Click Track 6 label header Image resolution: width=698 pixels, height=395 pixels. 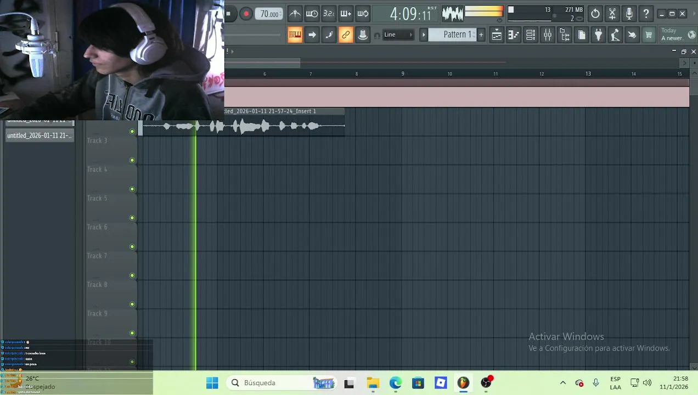97,227
